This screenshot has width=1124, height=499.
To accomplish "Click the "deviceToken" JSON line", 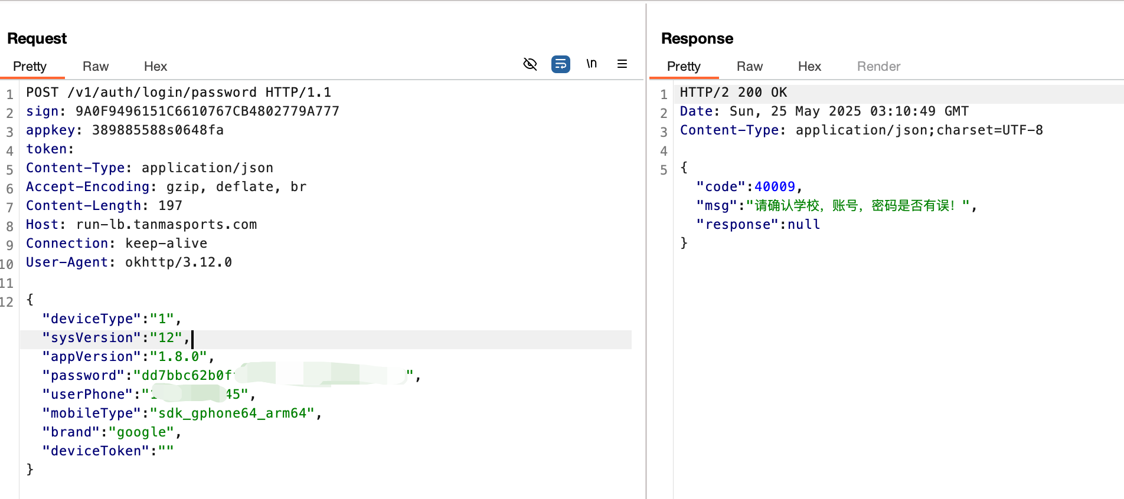I will pos(107,451).
